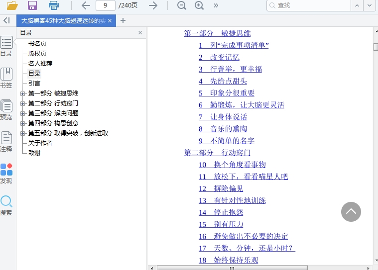Go to the previous page arrow
The width and height of the screenshot is (378, 270).
click(86, 5)
